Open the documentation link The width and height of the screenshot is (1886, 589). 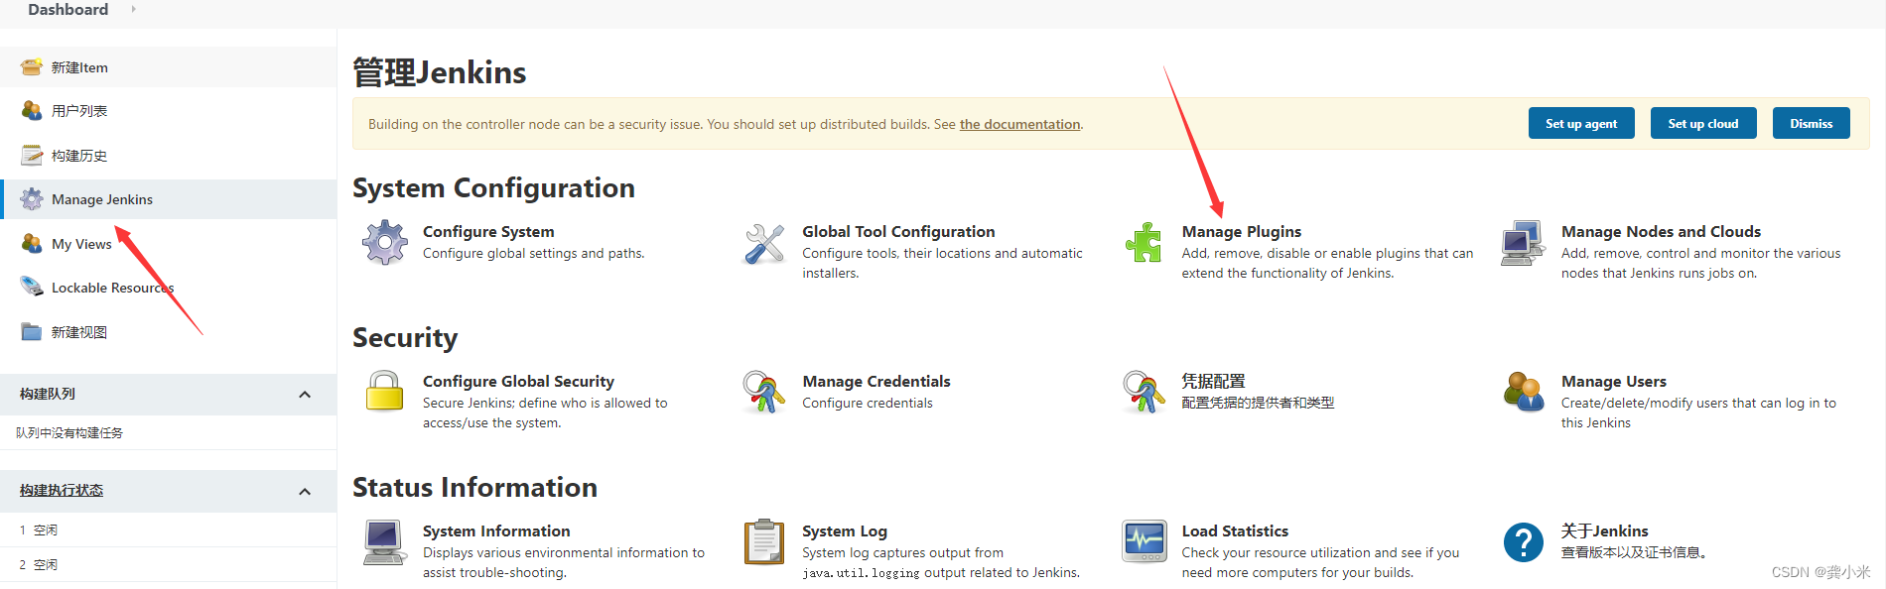[1019, 124]
